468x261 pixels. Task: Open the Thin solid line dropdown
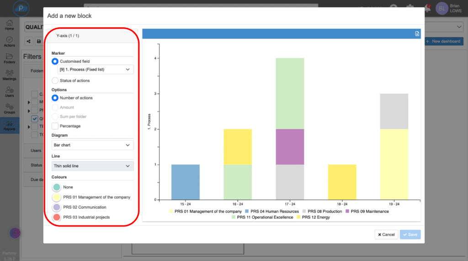click(93, 166)
